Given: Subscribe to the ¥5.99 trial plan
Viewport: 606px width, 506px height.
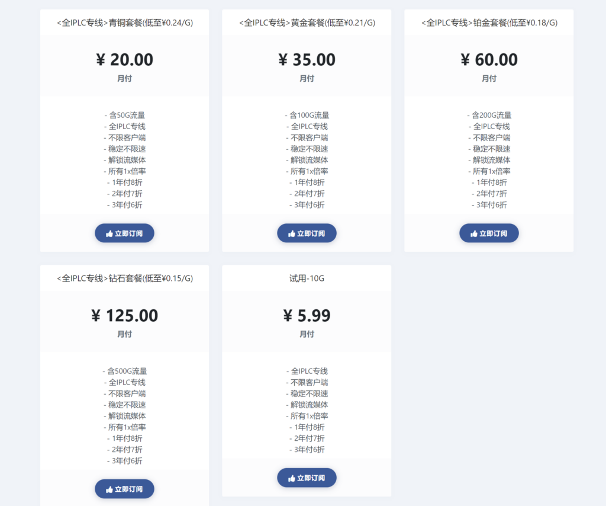Looking at the screenshot, I should pos(307,478).
